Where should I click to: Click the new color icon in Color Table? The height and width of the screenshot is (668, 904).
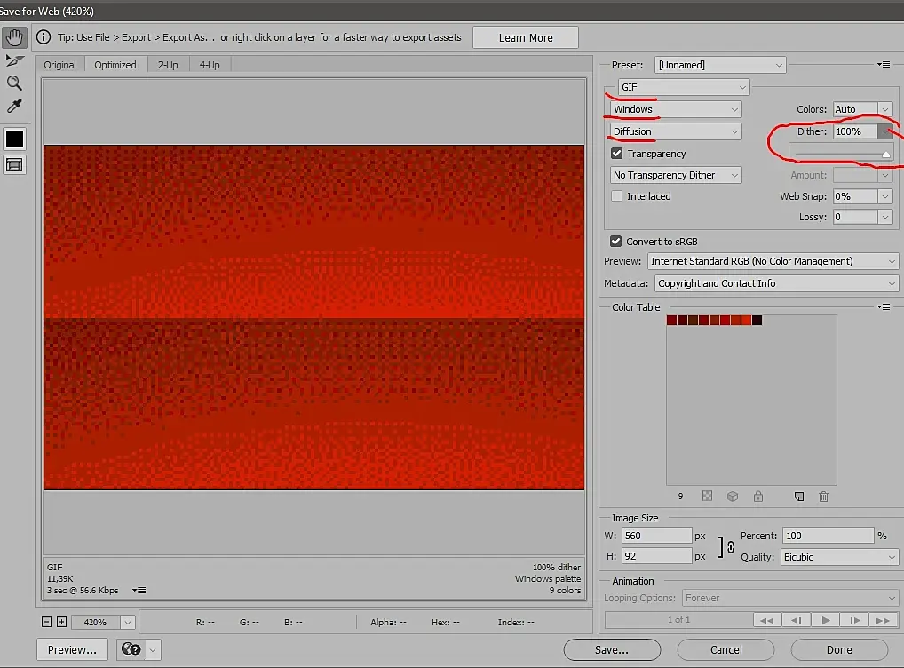[x=799, y=497]
